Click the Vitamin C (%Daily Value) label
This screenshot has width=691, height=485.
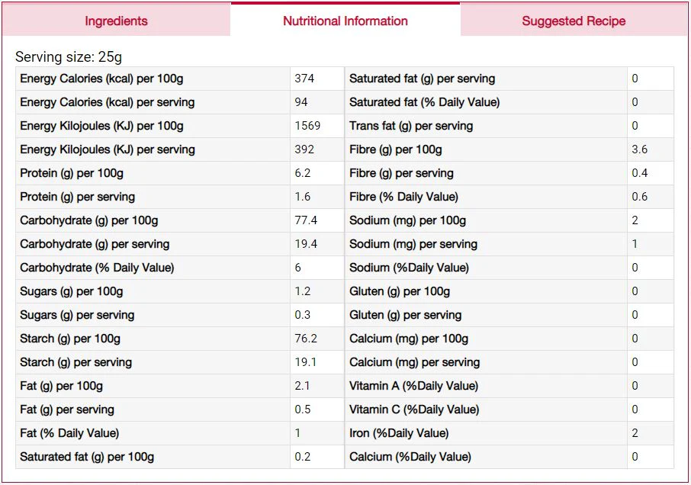414,410
